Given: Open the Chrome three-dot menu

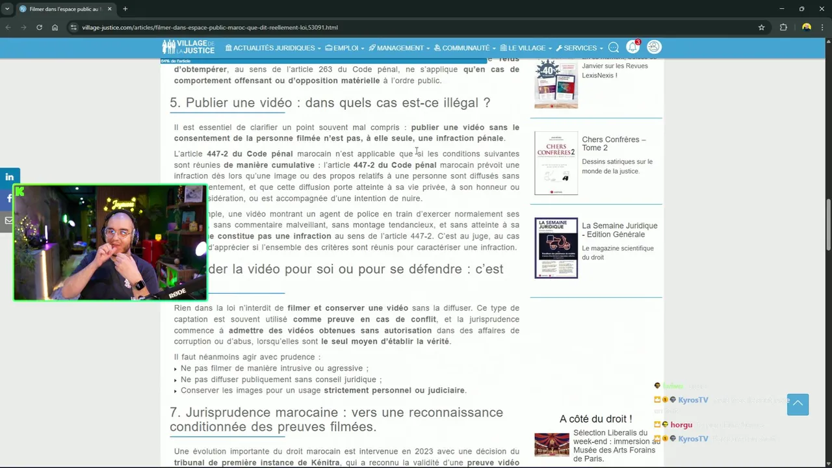Looking at the screenshot, I should 823,27.
